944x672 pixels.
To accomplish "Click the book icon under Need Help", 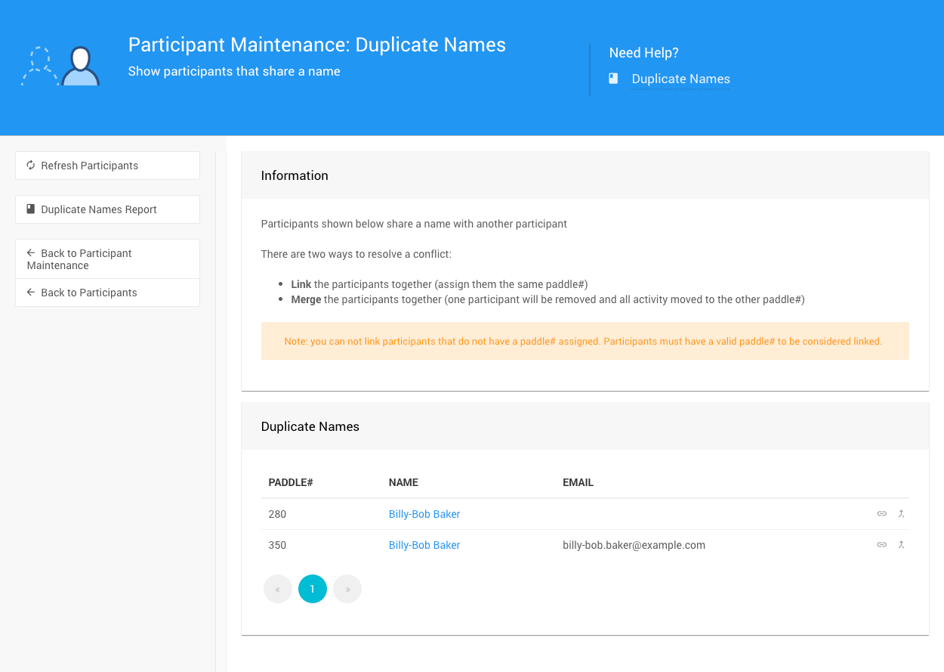I will click(614, 79).
